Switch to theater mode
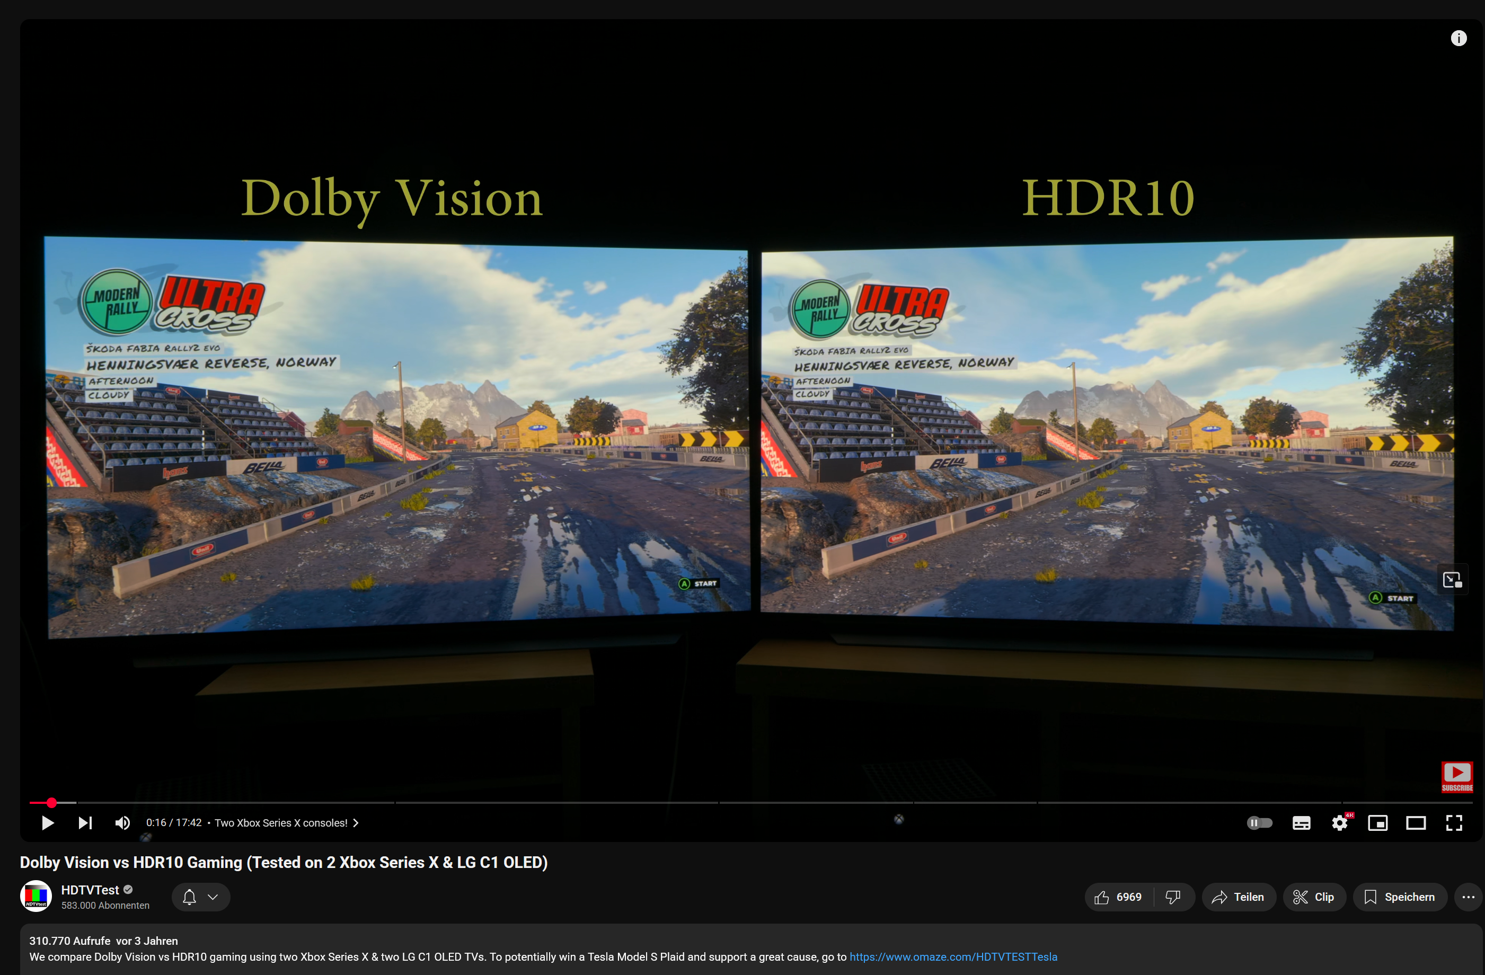 click(x=1416, y=823)
